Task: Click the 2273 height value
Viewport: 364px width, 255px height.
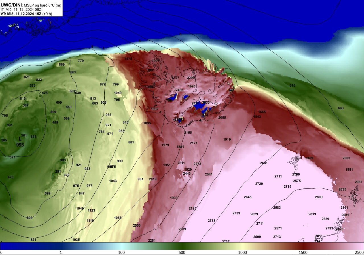Action: pyautogui.click(x=197, y=164)
